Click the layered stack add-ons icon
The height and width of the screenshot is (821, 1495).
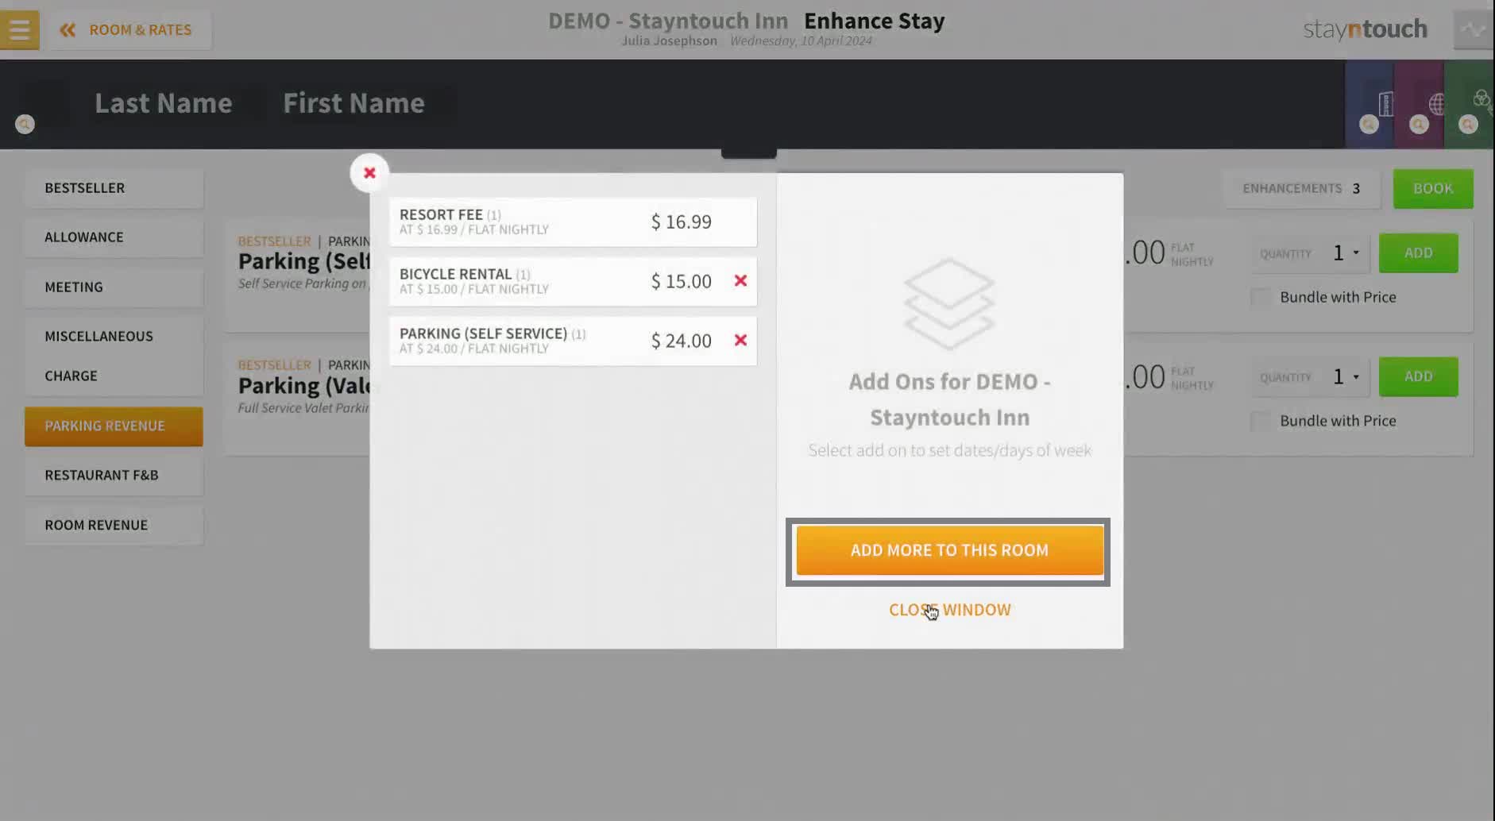click(949, 303)
